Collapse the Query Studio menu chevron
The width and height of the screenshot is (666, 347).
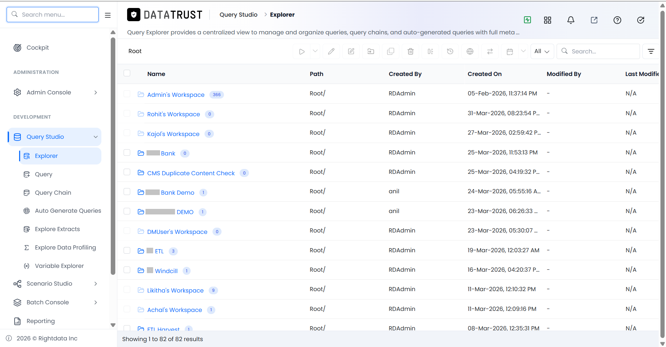(95, 137)
